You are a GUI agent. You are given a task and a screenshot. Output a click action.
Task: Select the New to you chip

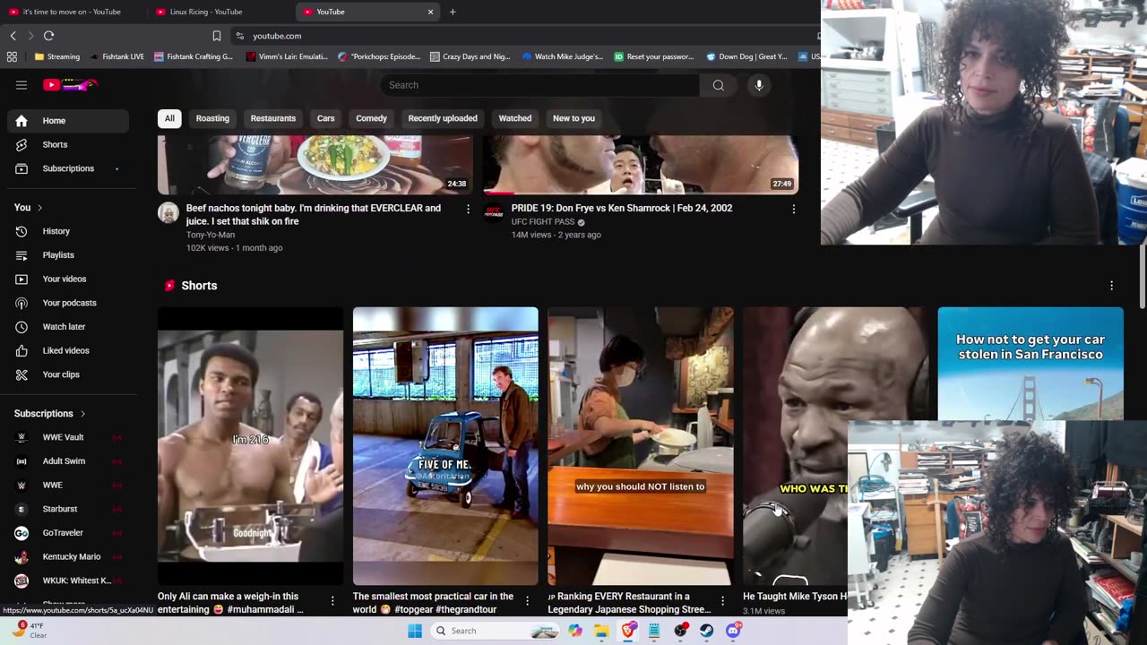573,118
